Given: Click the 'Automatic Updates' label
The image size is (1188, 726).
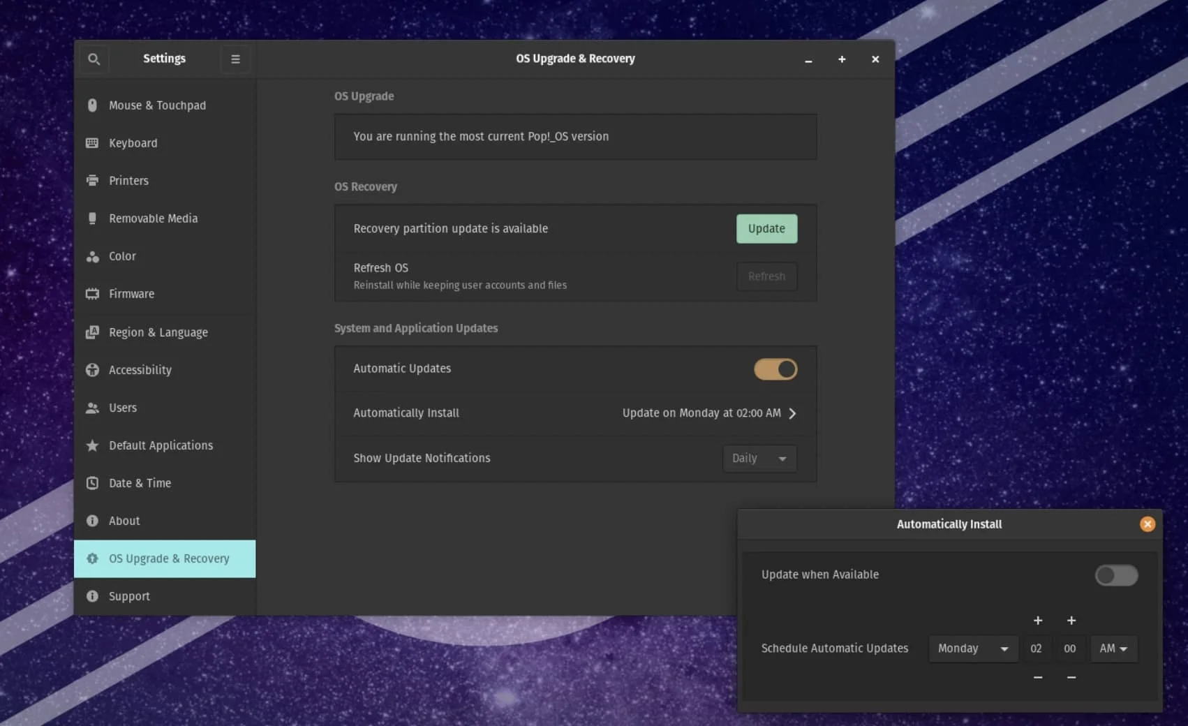Looking at the screenshot, I should pyautogui.click(x=402, y=369).
